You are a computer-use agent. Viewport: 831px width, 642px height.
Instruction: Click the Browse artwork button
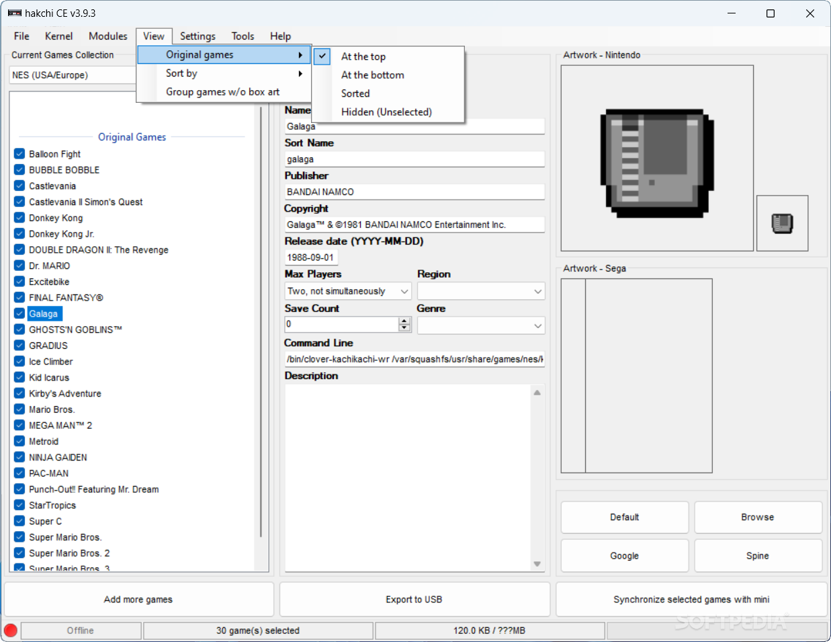758,517
